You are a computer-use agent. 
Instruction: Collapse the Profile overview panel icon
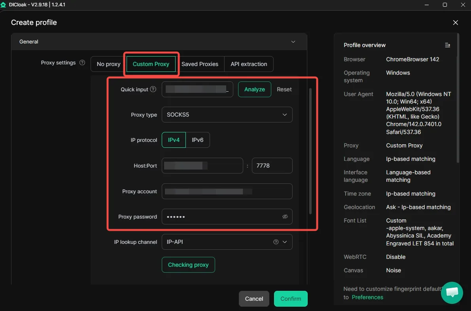click(447, 45)
